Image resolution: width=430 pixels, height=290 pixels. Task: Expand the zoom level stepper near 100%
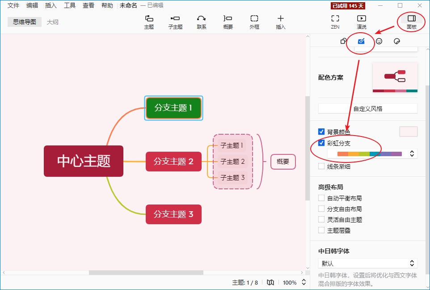pyautogui.click(x=304, y=282)
